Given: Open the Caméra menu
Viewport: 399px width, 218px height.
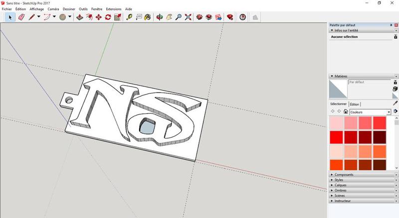Looking at the screenshot, I should (x=53, y=9).
